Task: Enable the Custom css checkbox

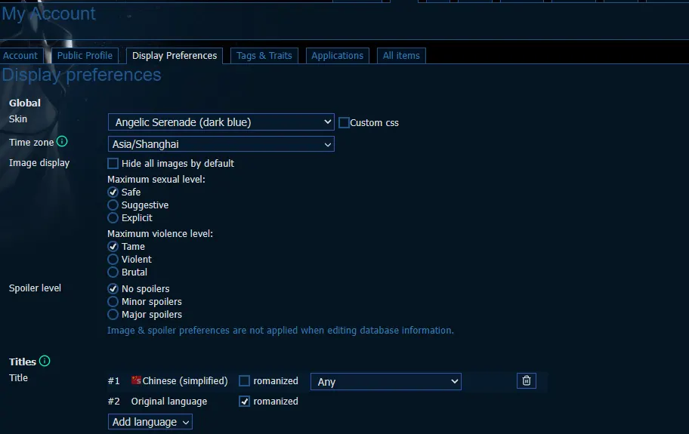Action: (x=344, y=122)
